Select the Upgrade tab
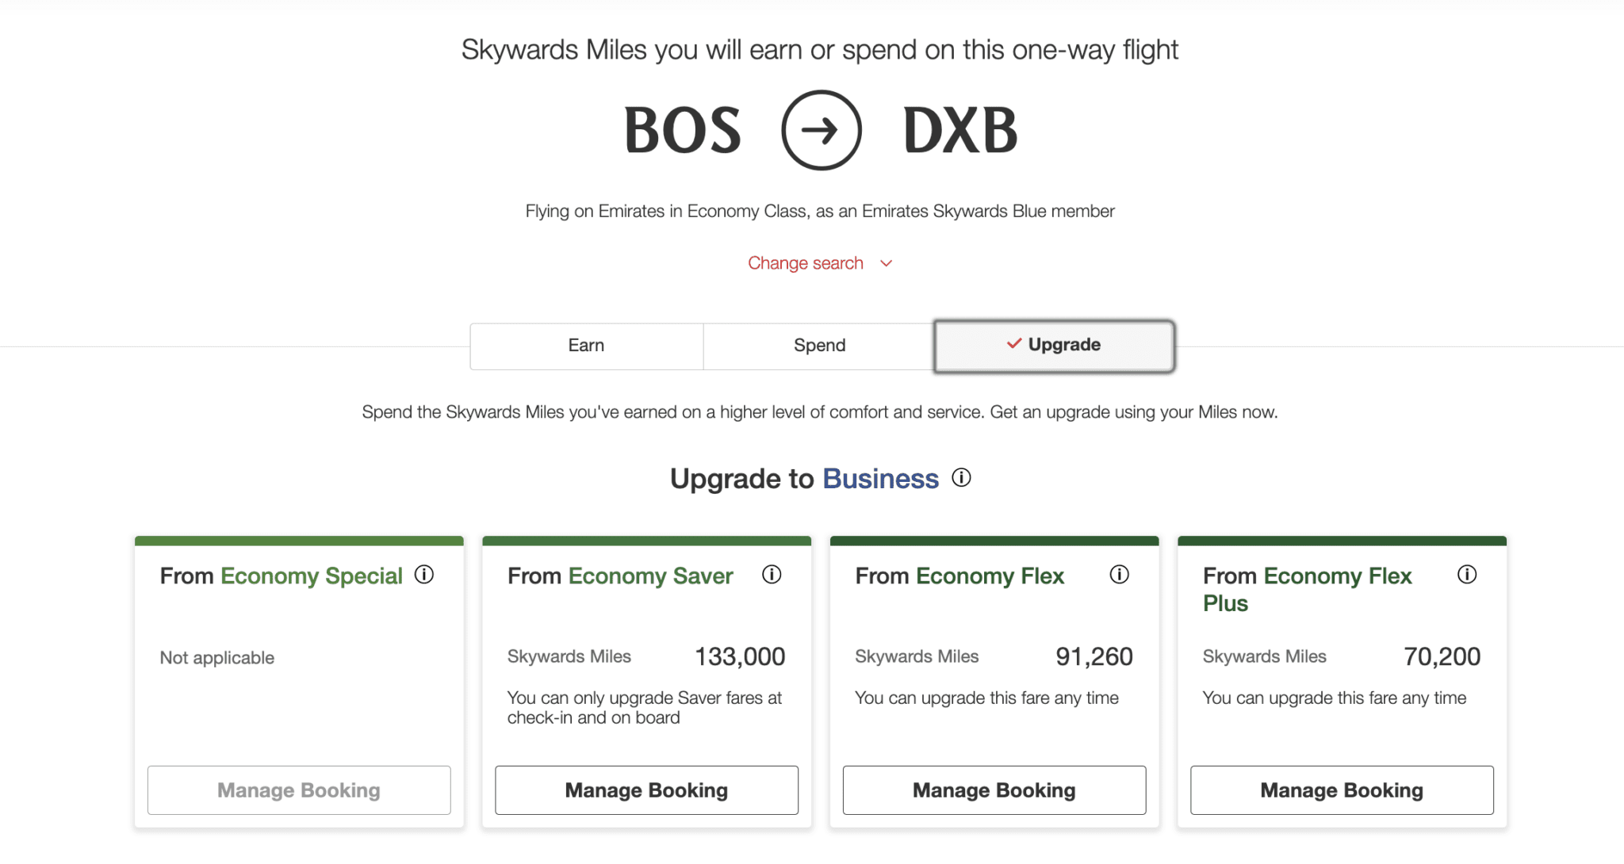Image resolution: width=1624 pixels, height=864 pixels. [1053, 345]
